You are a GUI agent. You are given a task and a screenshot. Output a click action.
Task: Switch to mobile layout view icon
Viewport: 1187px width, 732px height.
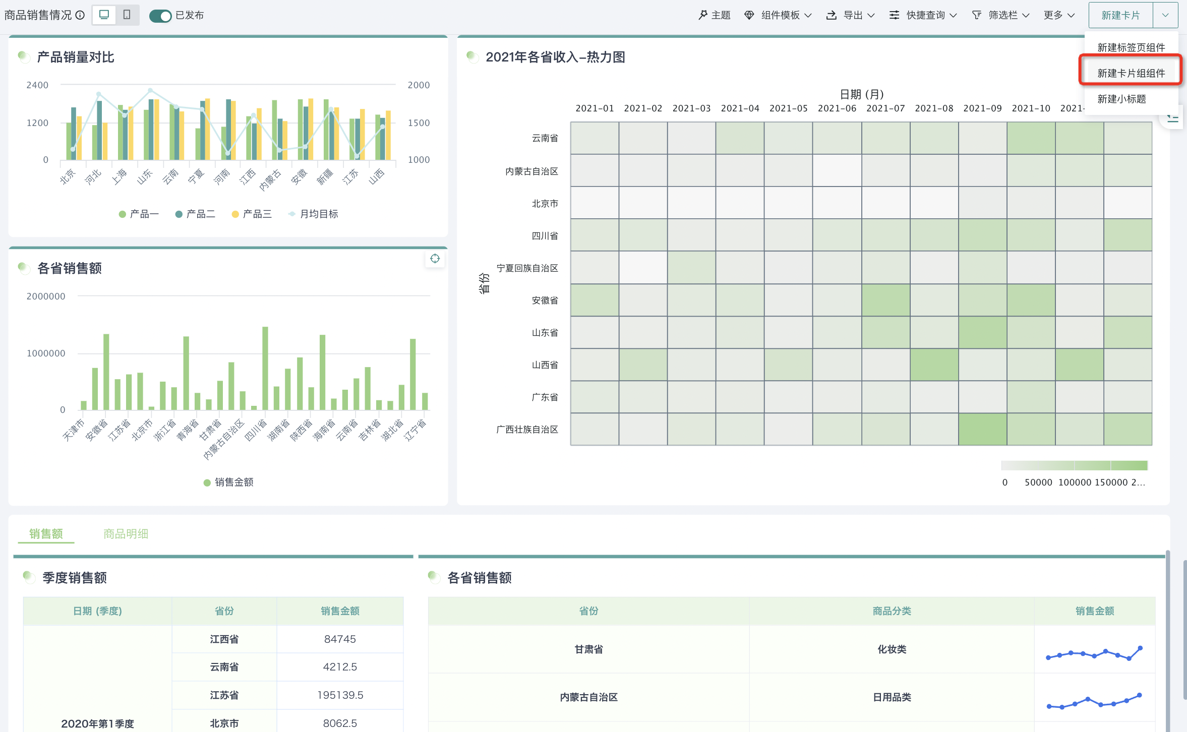tap(127, 15)
